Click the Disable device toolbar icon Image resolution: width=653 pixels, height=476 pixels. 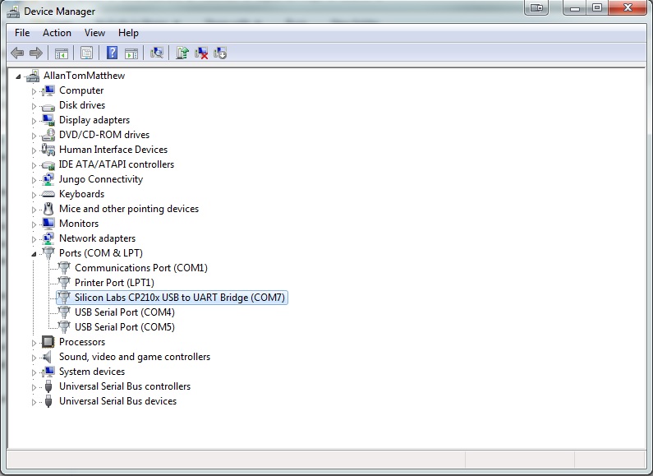coord(220,53)
